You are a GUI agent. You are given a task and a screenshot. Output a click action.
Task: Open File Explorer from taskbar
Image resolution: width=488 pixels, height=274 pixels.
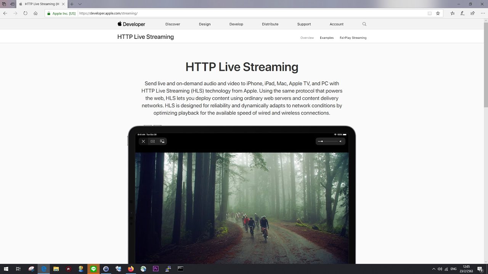coord(56,269)
